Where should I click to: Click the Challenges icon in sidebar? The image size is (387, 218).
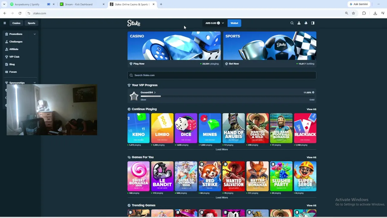6,41
